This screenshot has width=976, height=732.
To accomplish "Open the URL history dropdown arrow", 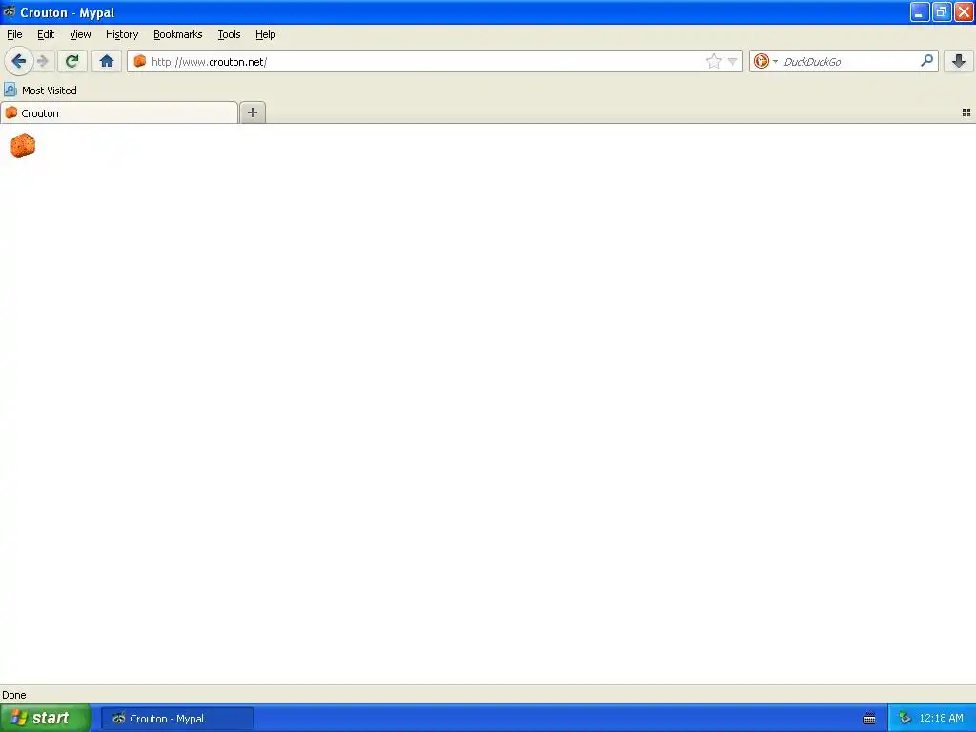I will (733, 62).
